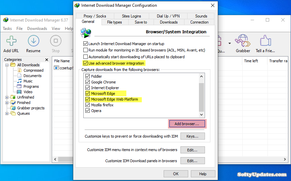Enable automatic clipboard URL downloading
The image size is (291, 181).
[x=85, y=57]
